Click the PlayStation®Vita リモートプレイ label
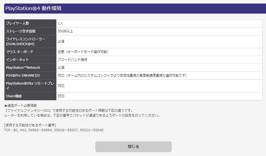This screenshot has height=156, width=266. pos(30,86)
